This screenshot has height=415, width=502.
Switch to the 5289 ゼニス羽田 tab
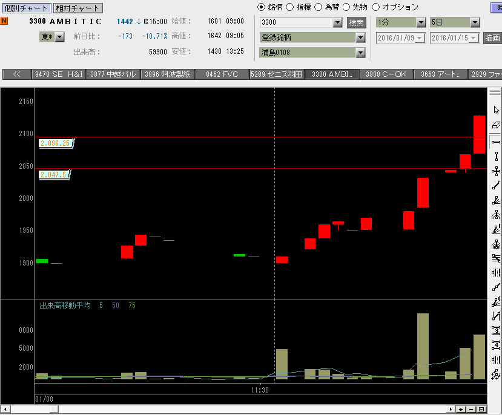click(x=277, y=74)
